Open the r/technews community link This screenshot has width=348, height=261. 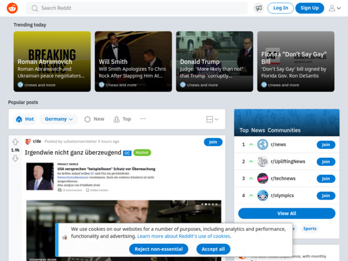coord(283,179)
